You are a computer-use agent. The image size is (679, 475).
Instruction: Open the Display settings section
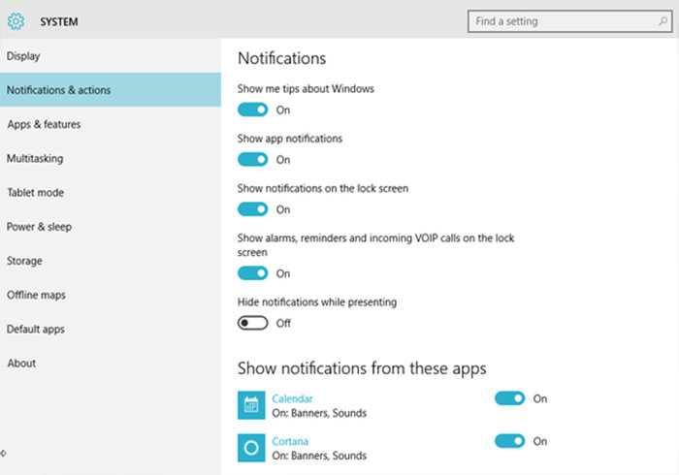(23, 56)
